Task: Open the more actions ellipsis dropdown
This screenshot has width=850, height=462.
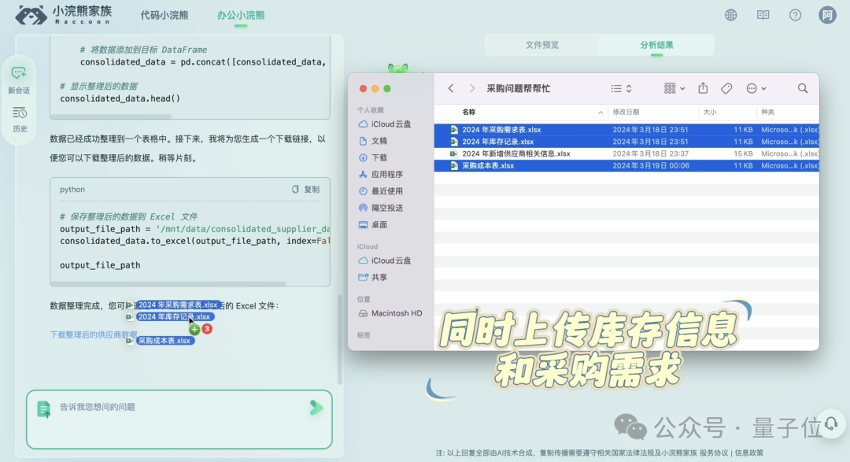Action: coord(756,88)
